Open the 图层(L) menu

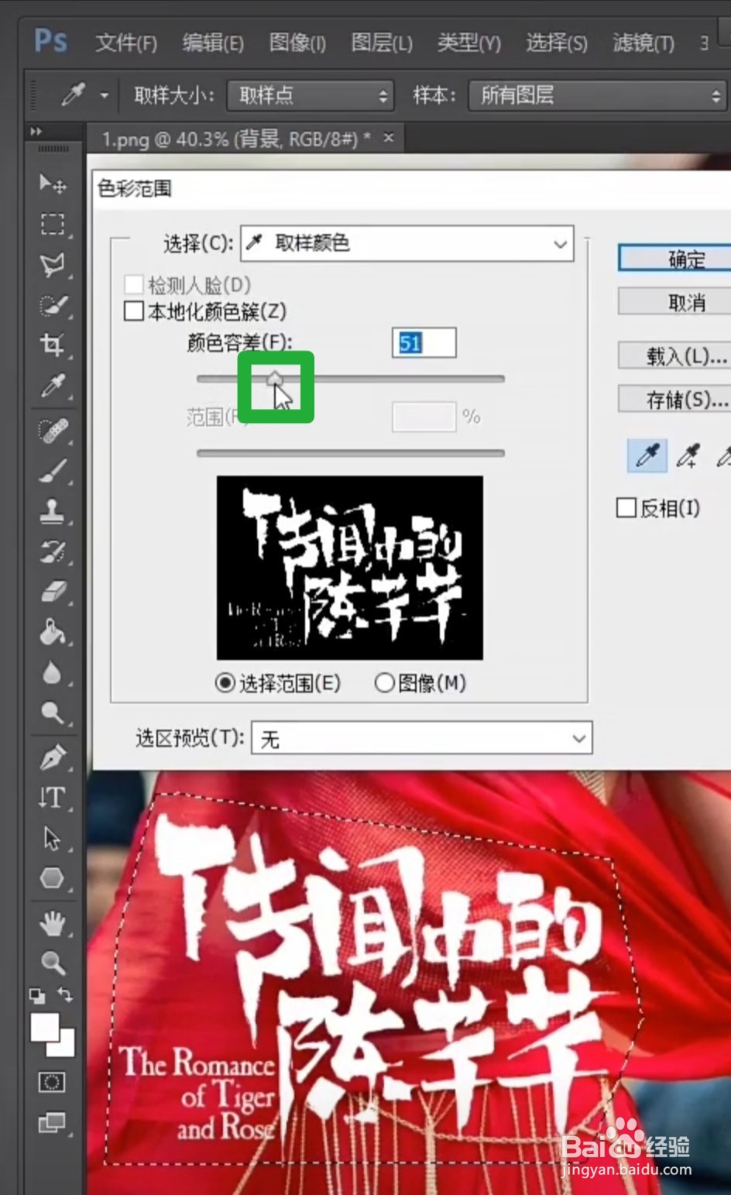[x=382, y=43]
